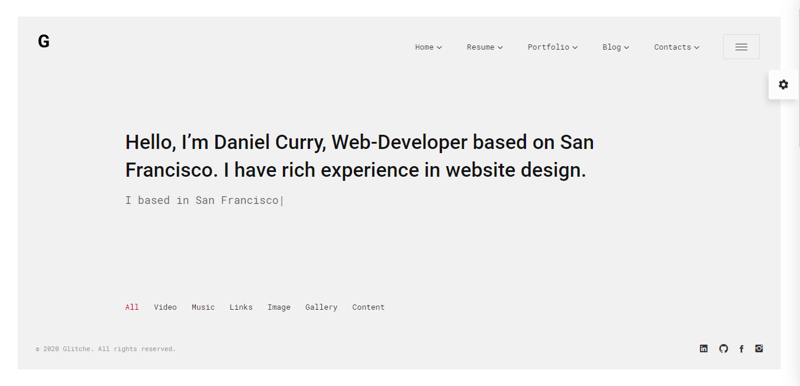Enable the Image portfolio filter
The width and height of the screenshot is (800, 386).
point(279,307)
